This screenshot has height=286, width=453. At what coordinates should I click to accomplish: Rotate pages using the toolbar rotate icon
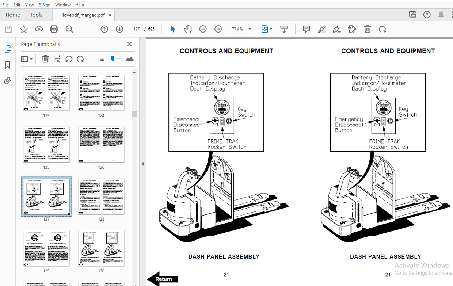click(x=381, y=29)
